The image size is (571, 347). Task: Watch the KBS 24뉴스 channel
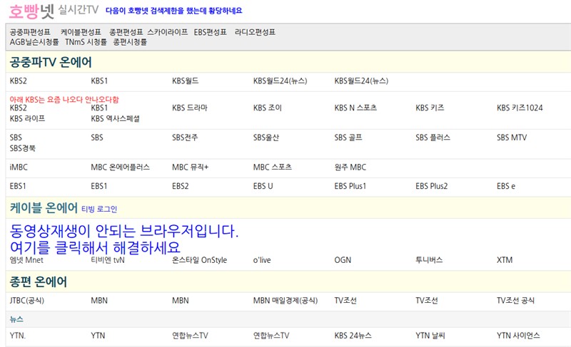tap(353, 336)
